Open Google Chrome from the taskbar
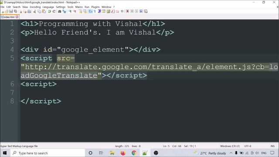This screenshot has width=279, height=157. 134,153
